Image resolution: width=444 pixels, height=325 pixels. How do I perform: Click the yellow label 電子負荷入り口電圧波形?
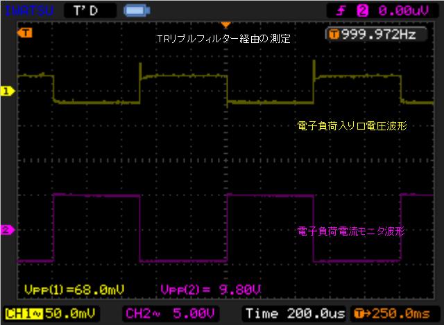(352, 126)
